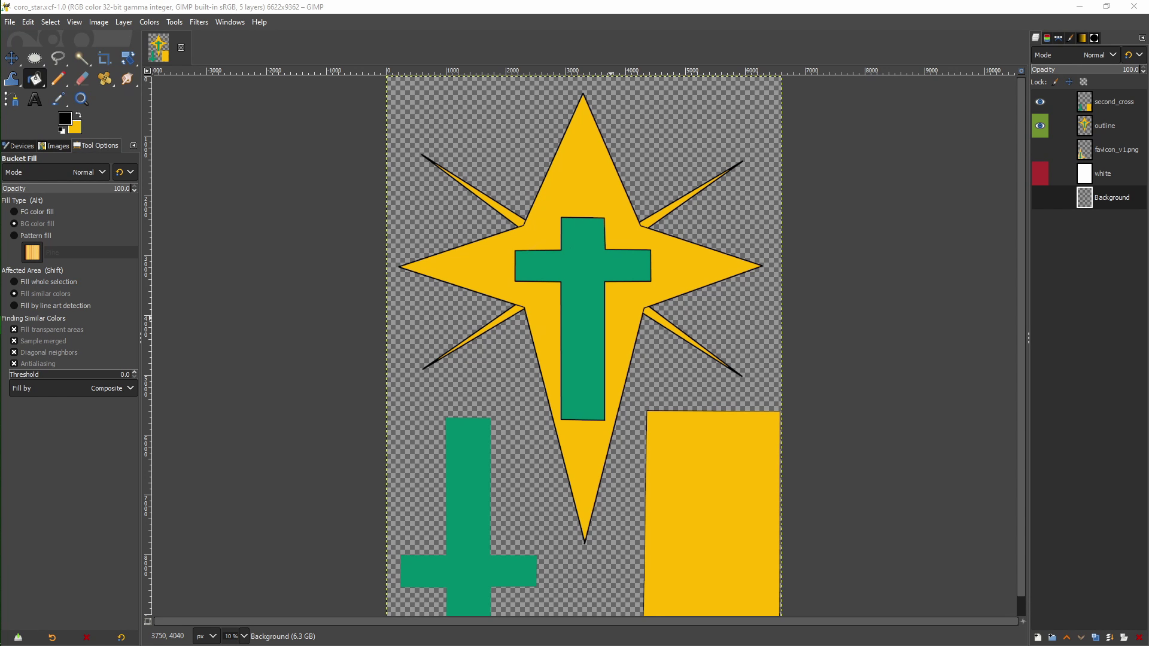Select the Heal tool bandage icon
The width and height of the screenshot is (1149, 646).
point(105,79)
